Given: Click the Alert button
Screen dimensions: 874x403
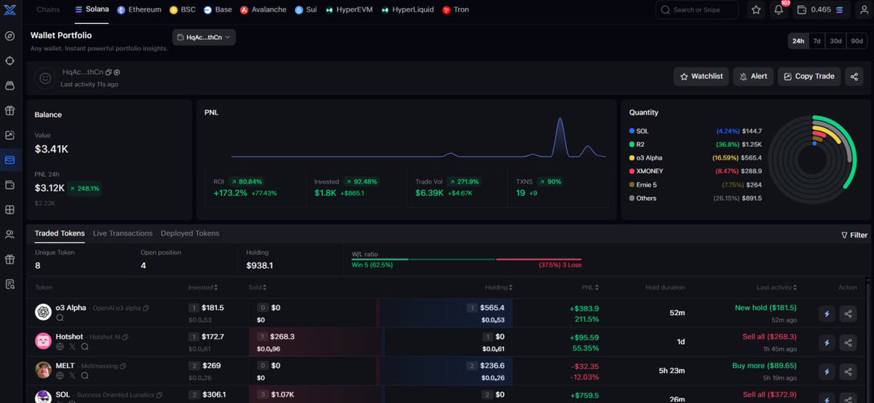Looking at the screenshot, I should tap(753, 76).
